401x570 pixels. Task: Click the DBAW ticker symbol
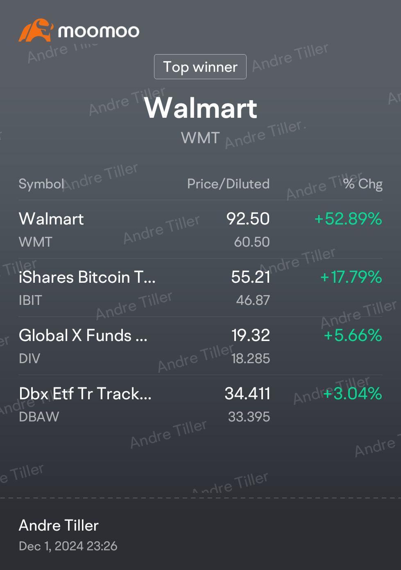pos(39,417)
